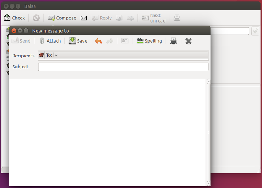The width and height of the screenshot is (262, 188).
Task: Click the scrollbar up arrow in message body
Action: click(x=208, y=81)
